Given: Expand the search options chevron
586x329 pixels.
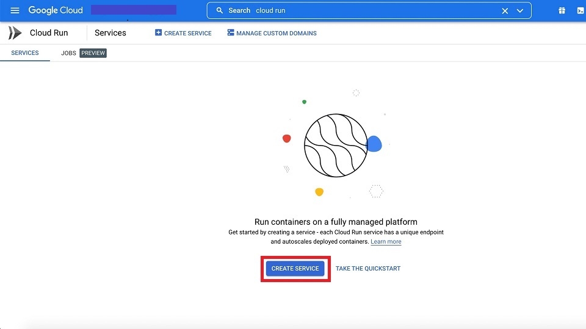Looking at the screenshot, I should point(520,10).
